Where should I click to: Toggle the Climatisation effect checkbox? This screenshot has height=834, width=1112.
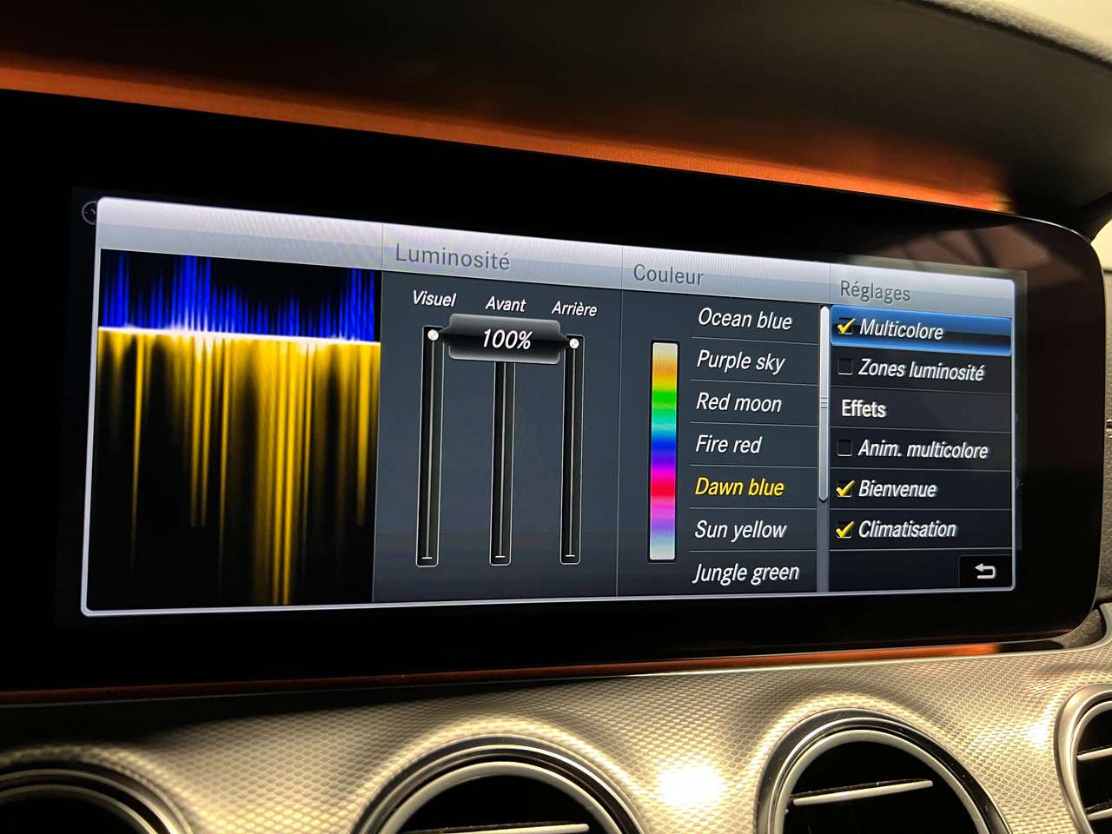(844, 530)
